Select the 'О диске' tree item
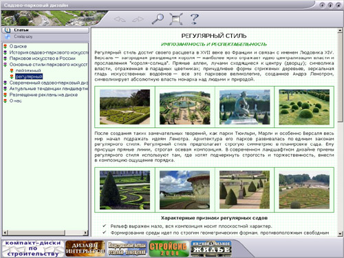Screen dimensions: 344x258 [18, 46]
